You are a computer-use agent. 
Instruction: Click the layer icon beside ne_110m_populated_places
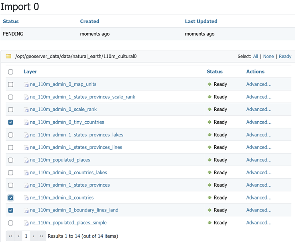26,160
